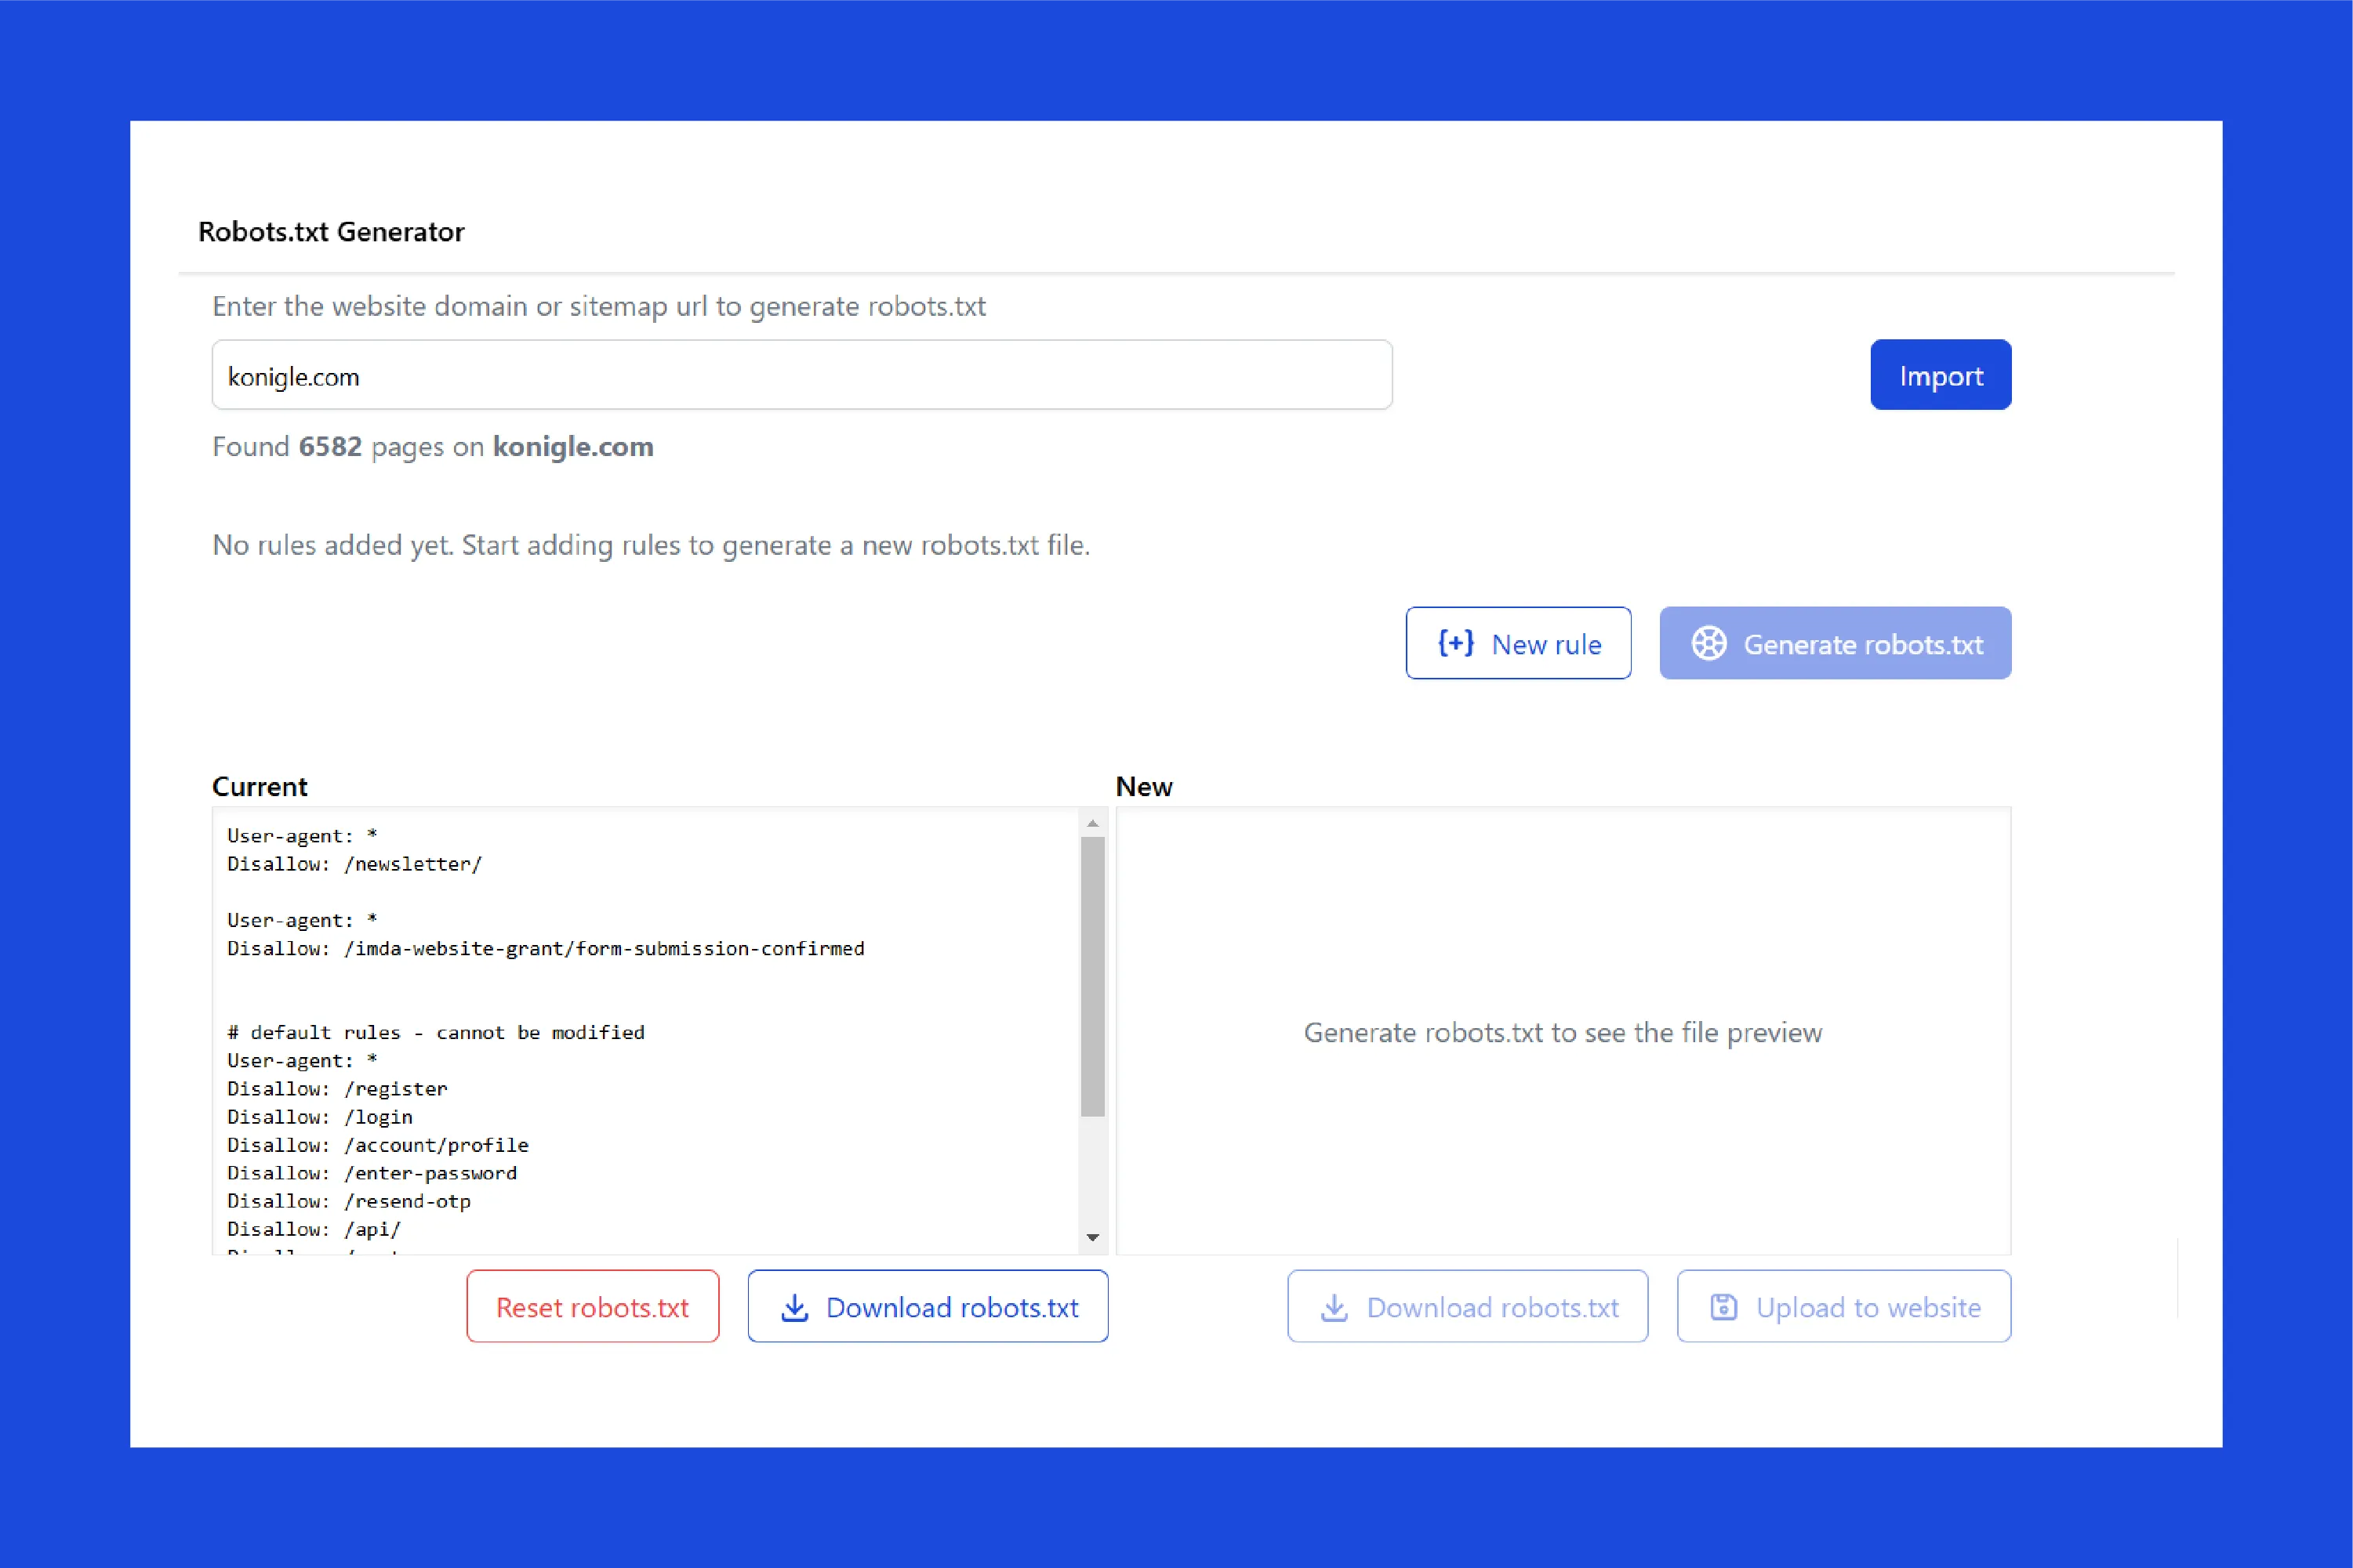
Task: Add a New rule
Action: click(x=1518, y=643)
